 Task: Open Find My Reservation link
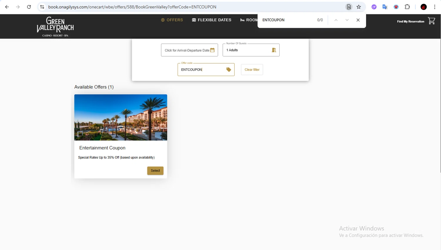click(x=410, y=21)
